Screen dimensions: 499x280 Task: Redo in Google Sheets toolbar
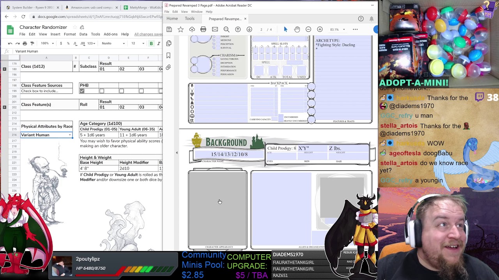[18, 44]
